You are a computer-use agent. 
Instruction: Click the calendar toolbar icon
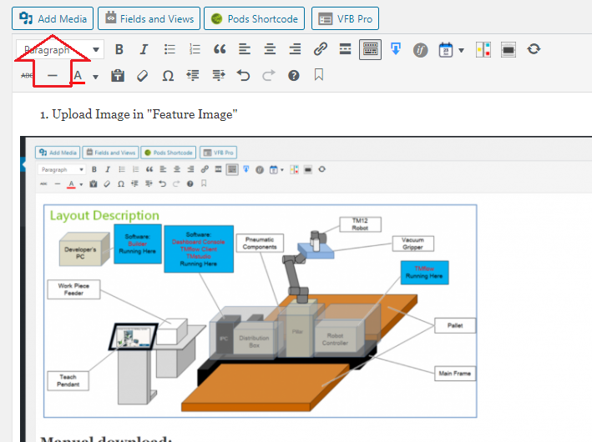pos(446,50)
